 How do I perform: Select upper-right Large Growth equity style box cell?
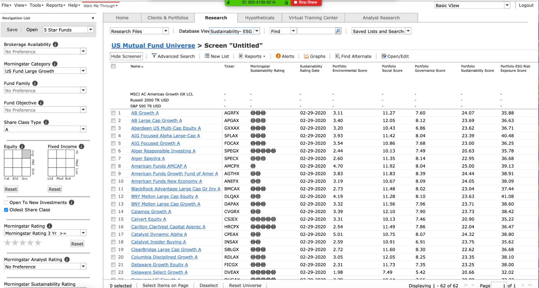click(26, 154)
